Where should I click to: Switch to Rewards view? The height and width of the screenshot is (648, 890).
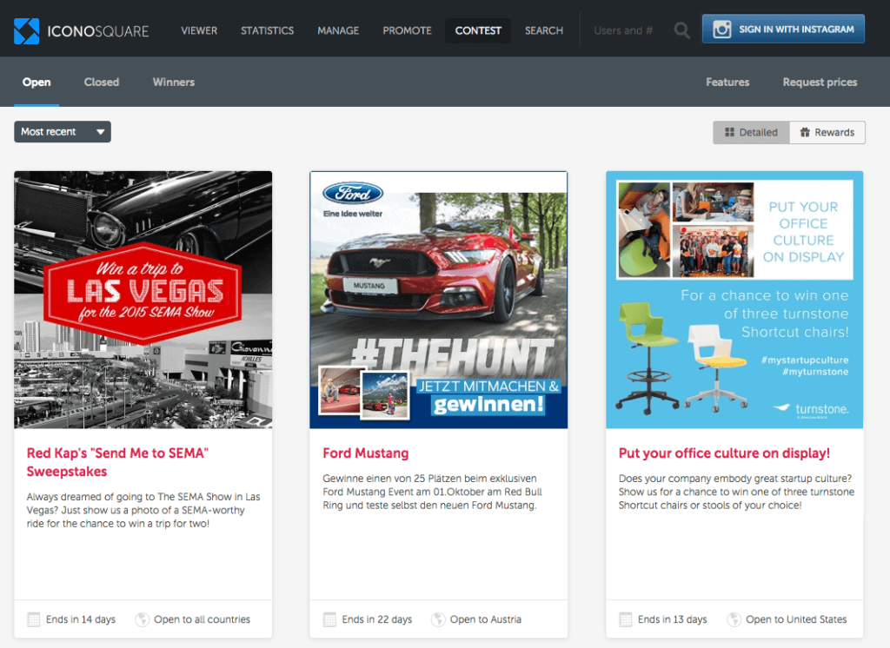[x=827, y=132]
